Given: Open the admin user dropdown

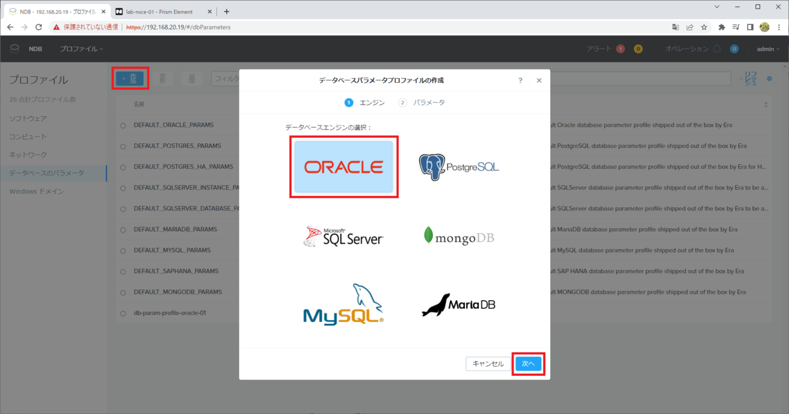Looking at the screenshot, I should coord(767,49).
